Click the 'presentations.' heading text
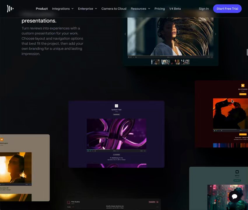This screenshot has height=210, width=248. pos(39,21)
